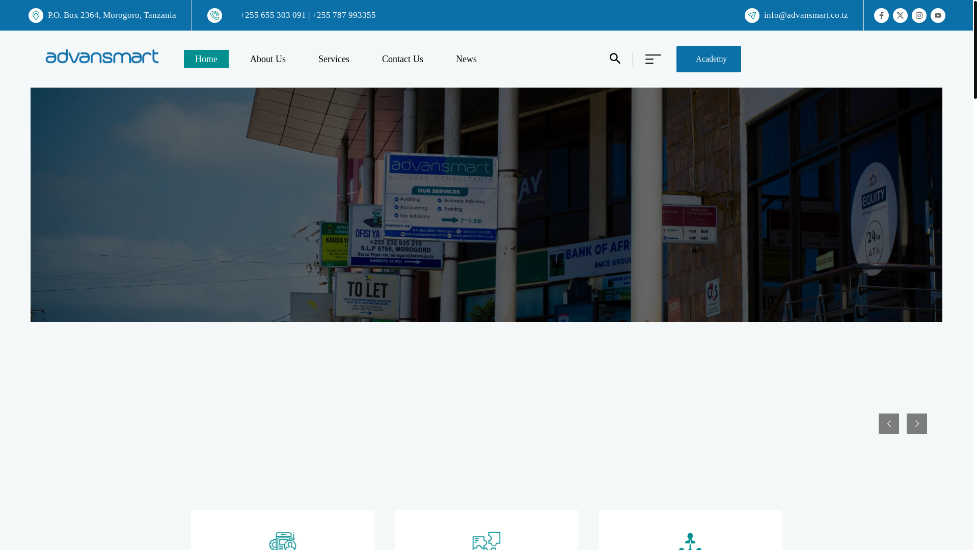The width and height of the screenshot is (978, 550).
Task: Open the Facebook social link
Action: point(881,15)
